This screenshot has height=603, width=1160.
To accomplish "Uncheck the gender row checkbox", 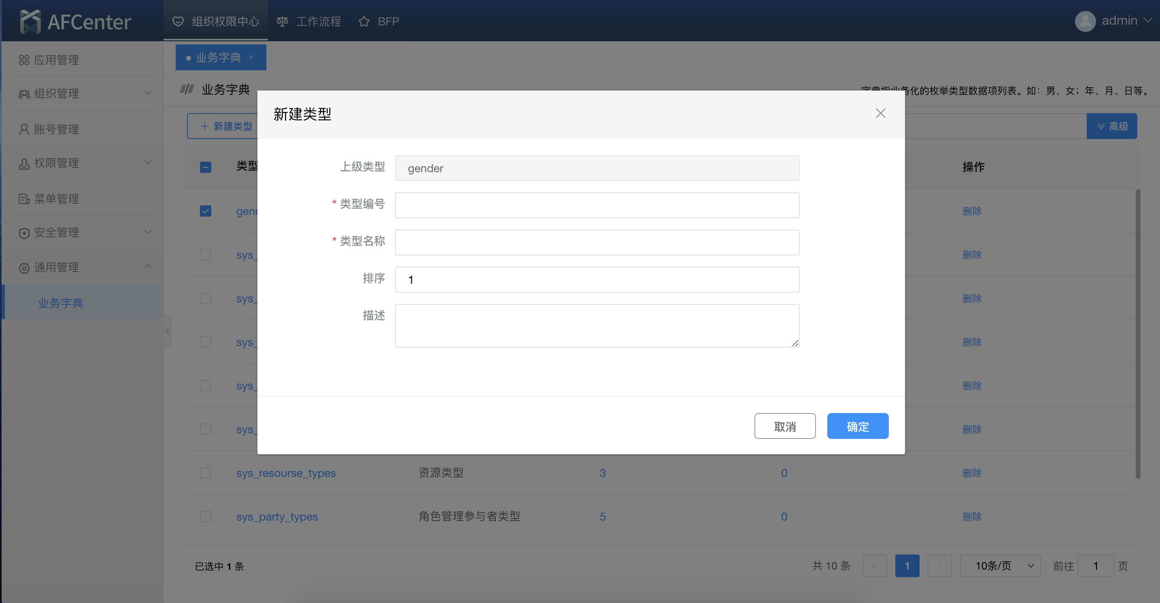I will click(x=205, y=211).
